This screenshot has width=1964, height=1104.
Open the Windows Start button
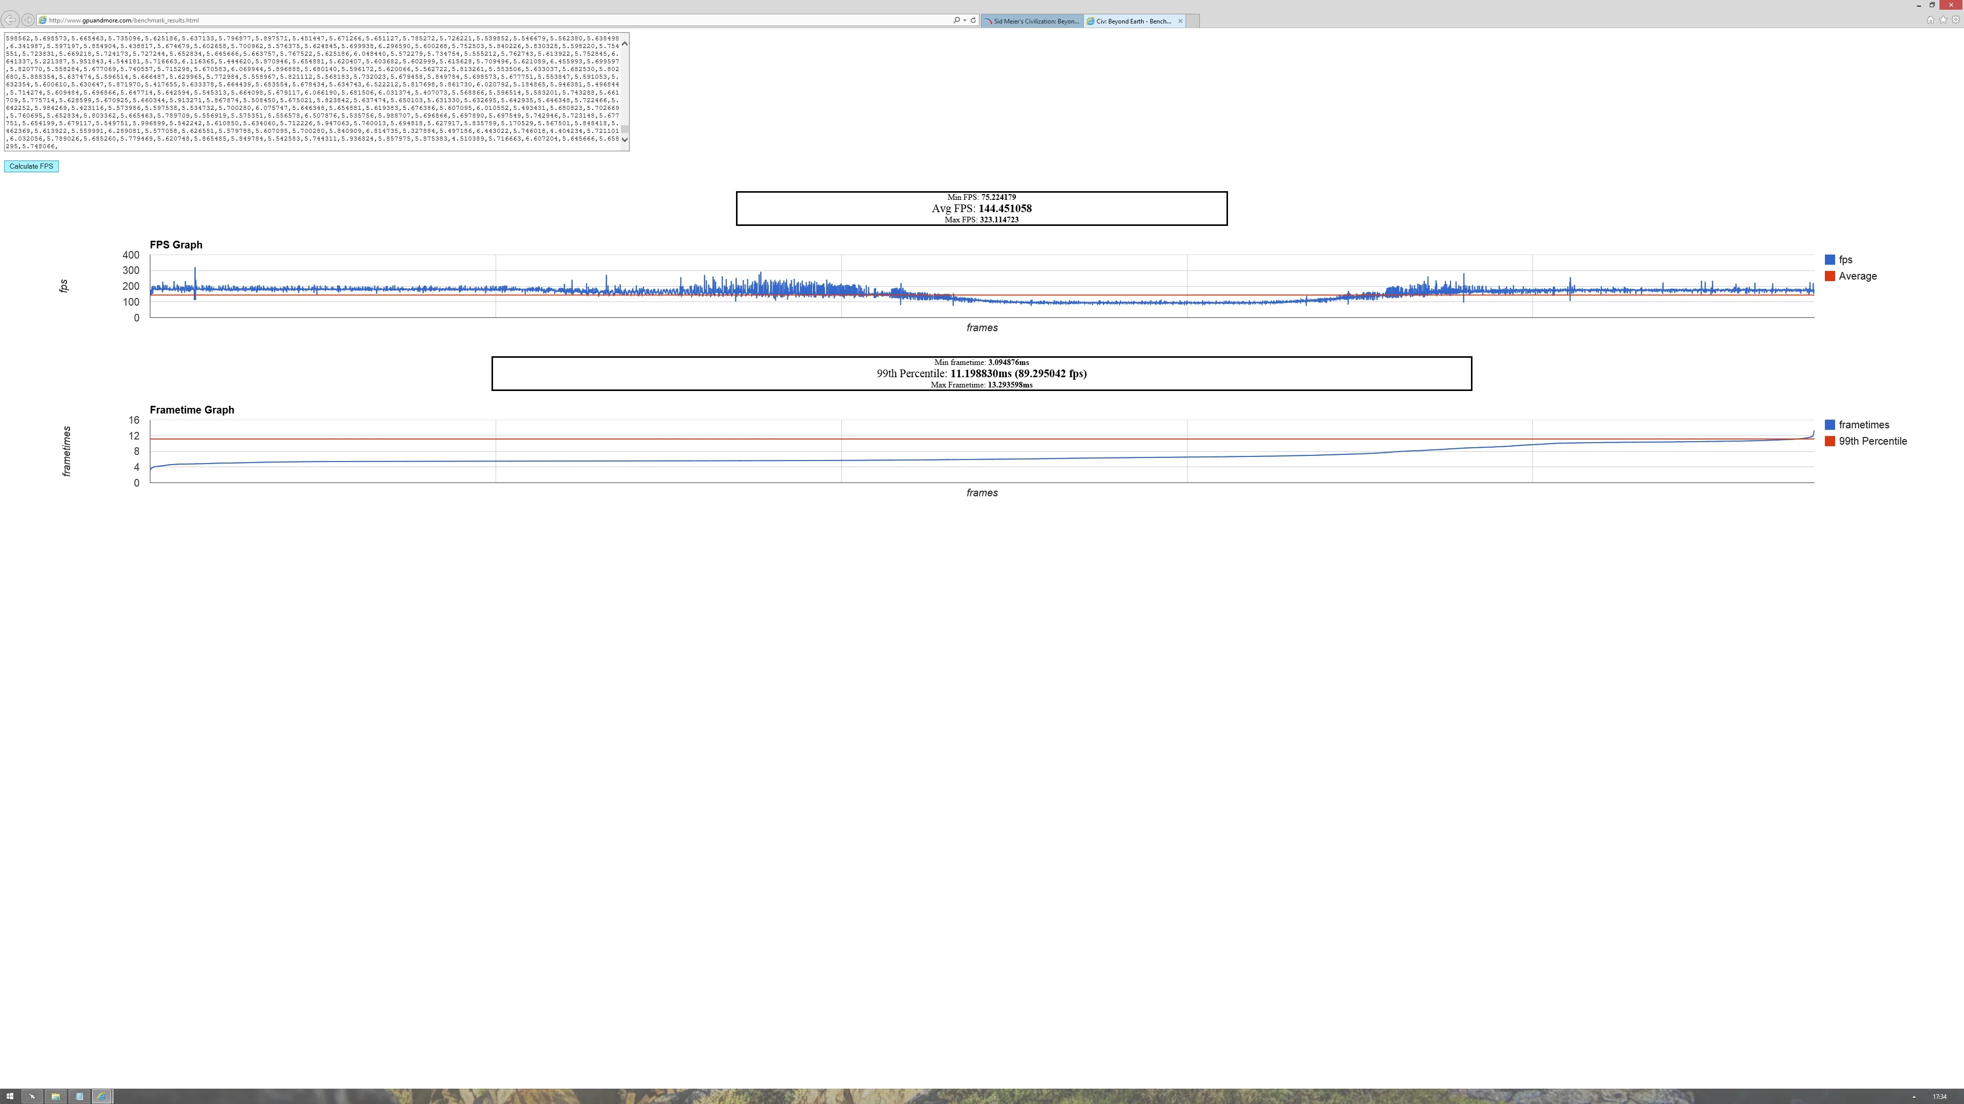10,1096
